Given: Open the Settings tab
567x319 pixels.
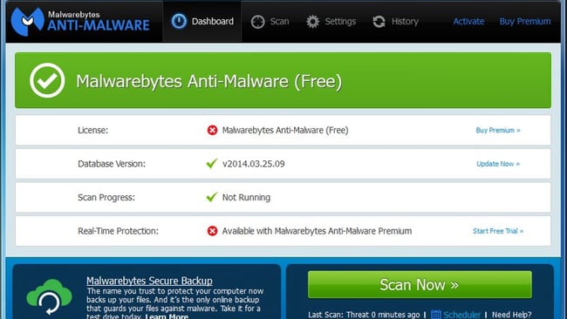Looking at the screenshot, I should pyautogui.click(x=331, y=22).
